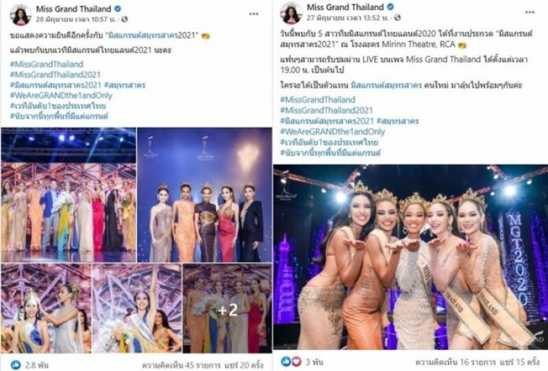Click the left post's blue verified badge
The image size is (548, 371).
[119, 9]
